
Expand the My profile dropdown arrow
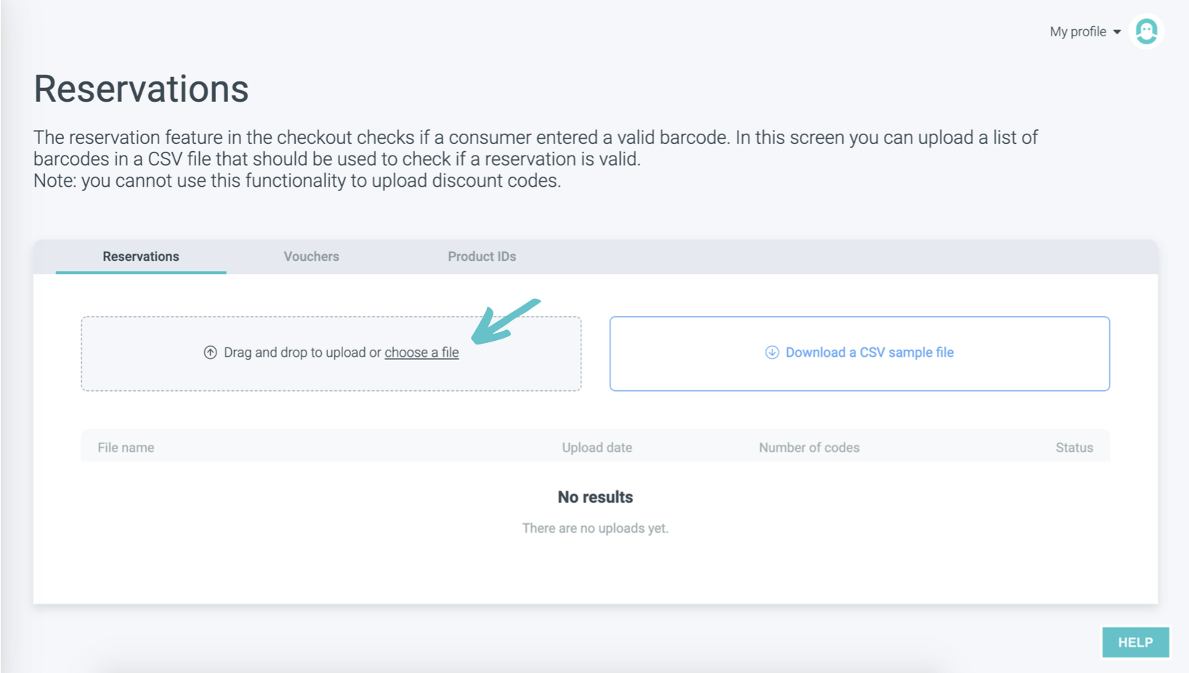point(1117,32)
